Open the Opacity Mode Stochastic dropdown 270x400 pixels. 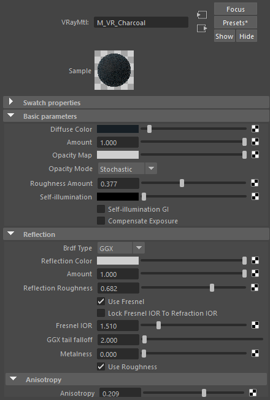click(x=128, y=169)
